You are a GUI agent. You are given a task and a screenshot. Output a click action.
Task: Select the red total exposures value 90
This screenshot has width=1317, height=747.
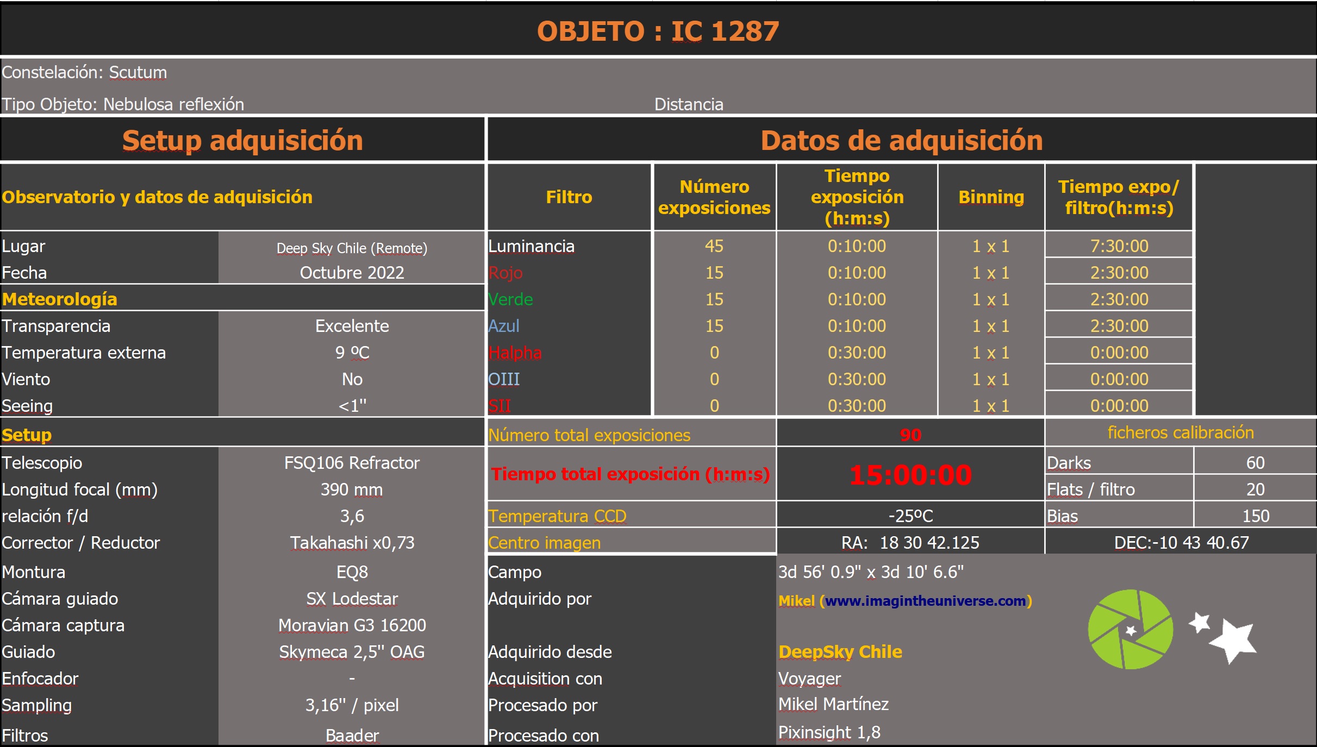click(910, 435)
